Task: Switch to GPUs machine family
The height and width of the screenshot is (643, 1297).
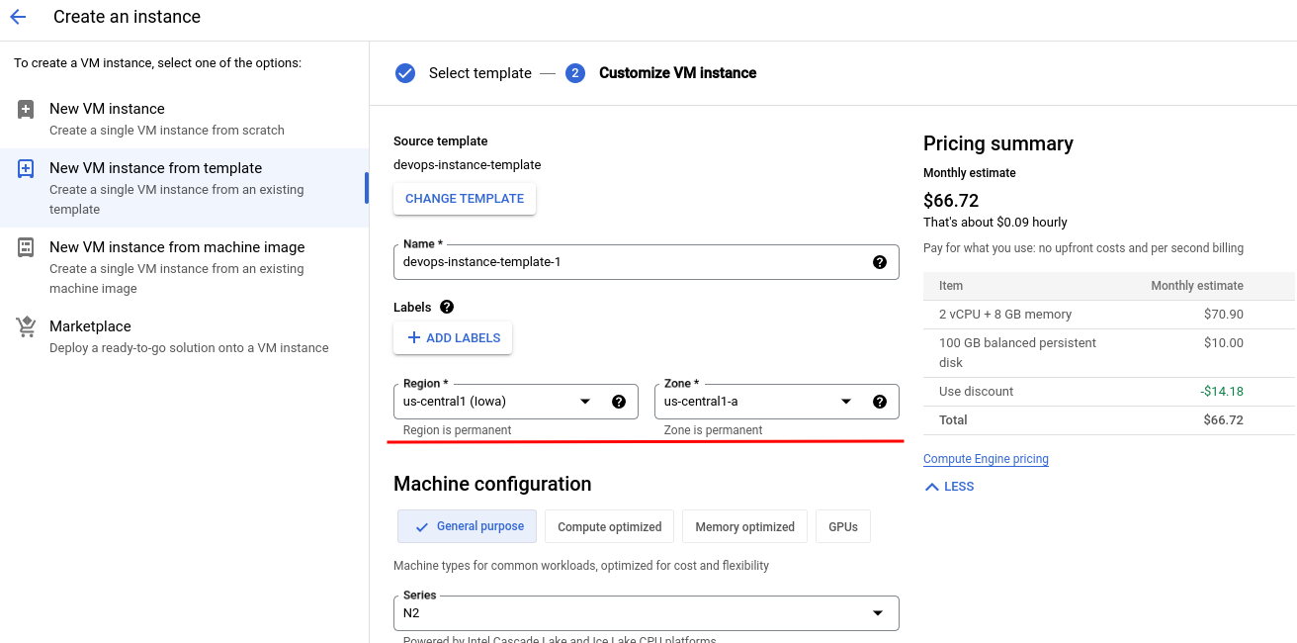Action: coord(843,526)
